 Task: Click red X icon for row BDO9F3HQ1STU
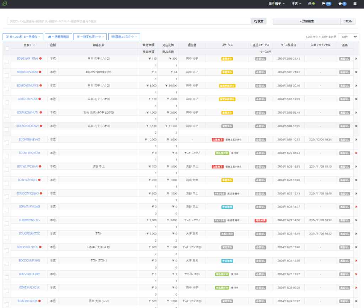(x=356, y=153)
